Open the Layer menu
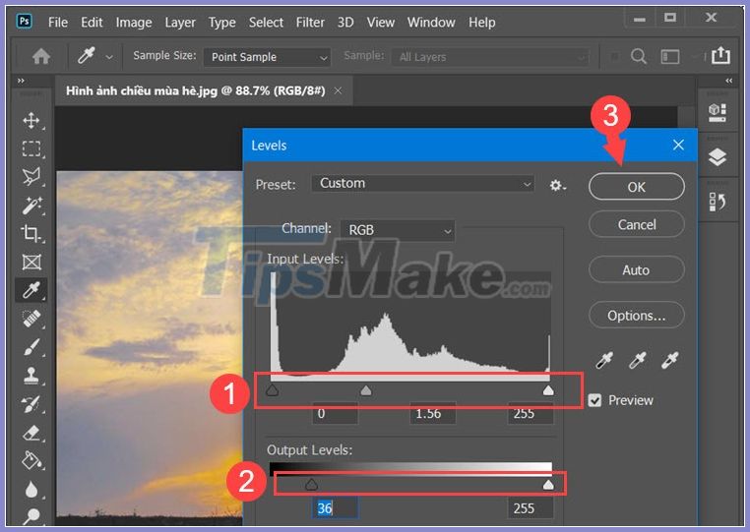 (x=180, y=23)
